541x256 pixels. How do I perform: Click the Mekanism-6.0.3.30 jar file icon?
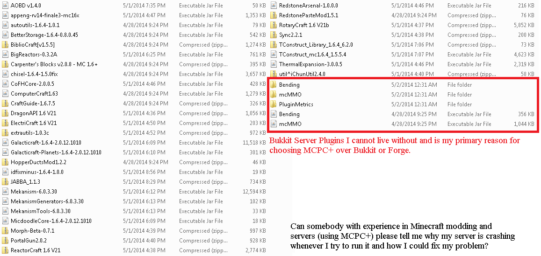coord(5,191)
